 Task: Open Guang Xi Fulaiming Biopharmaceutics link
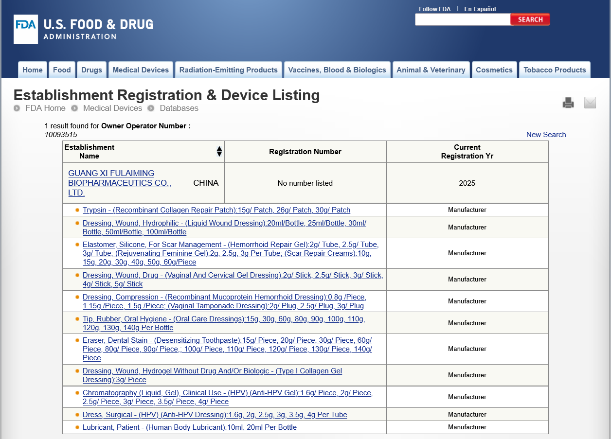[x=119, y=183]
